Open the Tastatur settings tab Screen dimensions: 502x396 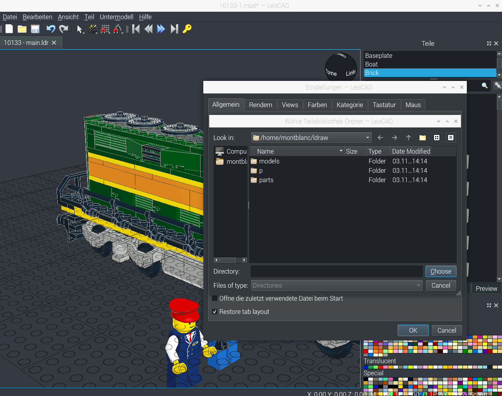pyautogui.click(x=384, y=105)
